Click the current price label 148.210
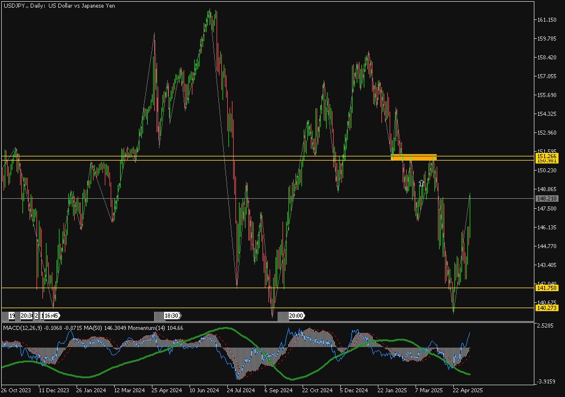Viewport: 565px width, 397px height. coord(547,199)
